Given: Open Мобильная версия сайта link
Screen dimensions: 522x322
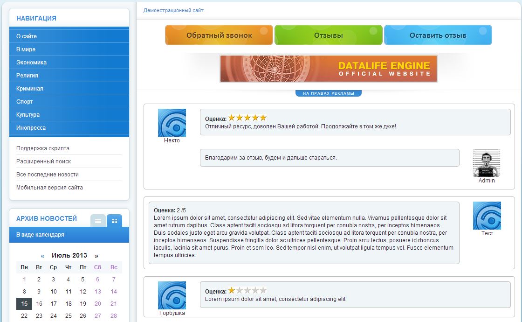Looking at the screenshot, I should point(49,188).
